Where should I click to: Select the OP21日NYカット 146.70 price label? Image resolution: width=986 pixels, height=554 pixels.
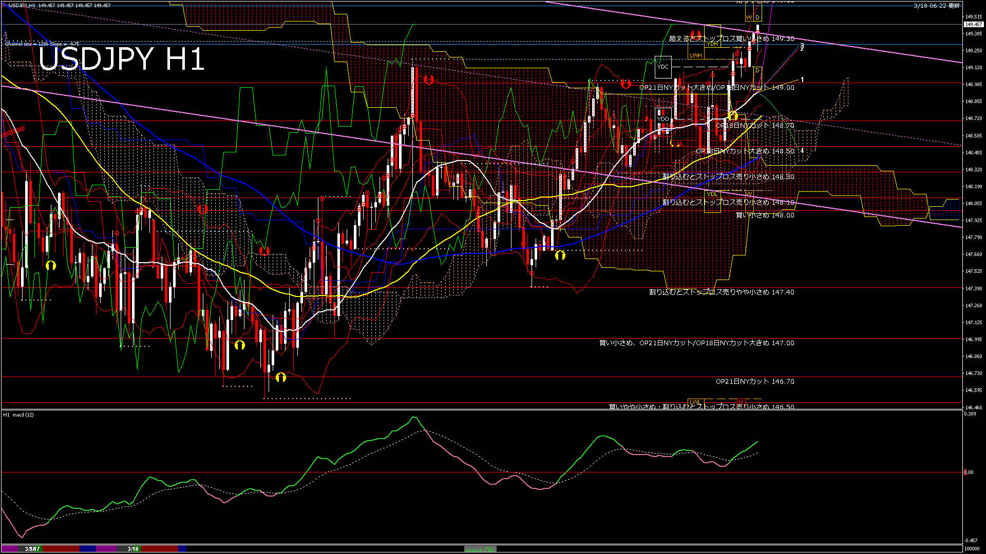(x=754, y=382)
